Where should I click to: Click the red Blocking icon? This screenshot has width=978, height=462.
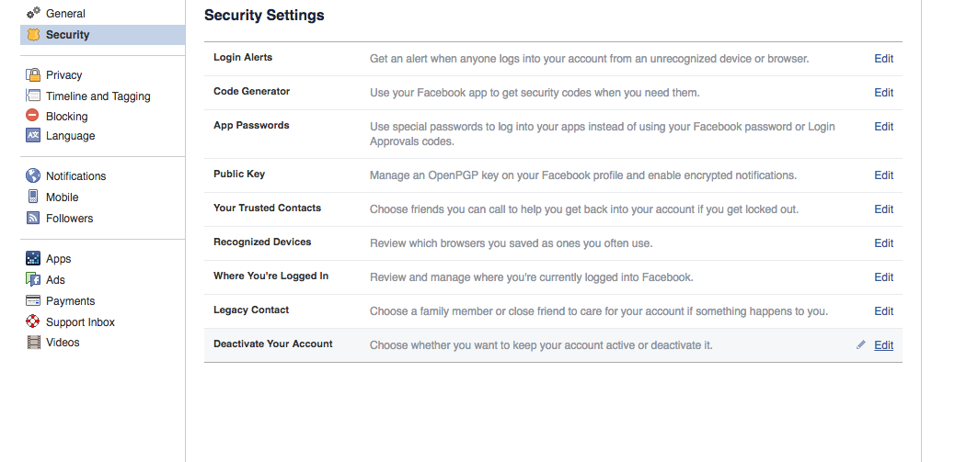click(x=32, y=115)
